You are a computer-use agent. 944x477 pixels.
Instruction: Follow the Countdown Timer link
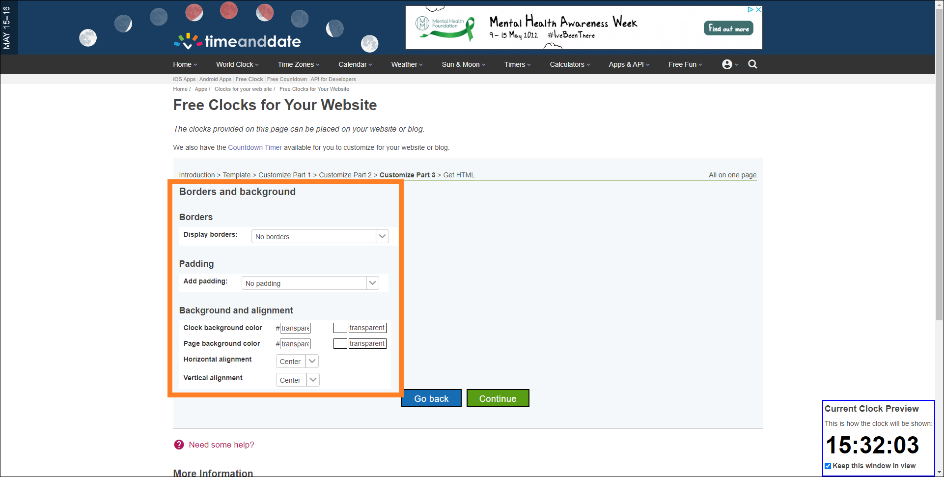[255, 147]
